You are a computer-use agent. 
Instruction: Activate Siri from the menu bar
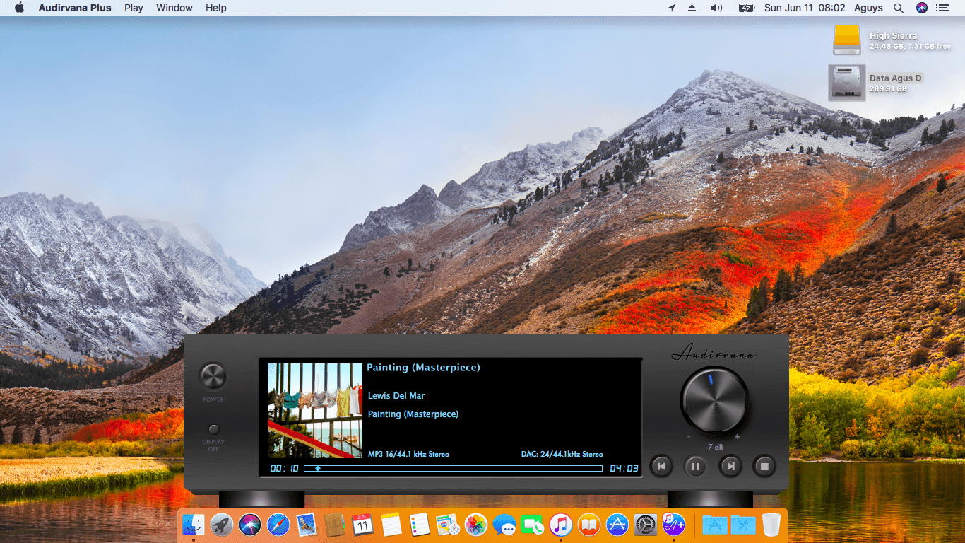(922, 8)
